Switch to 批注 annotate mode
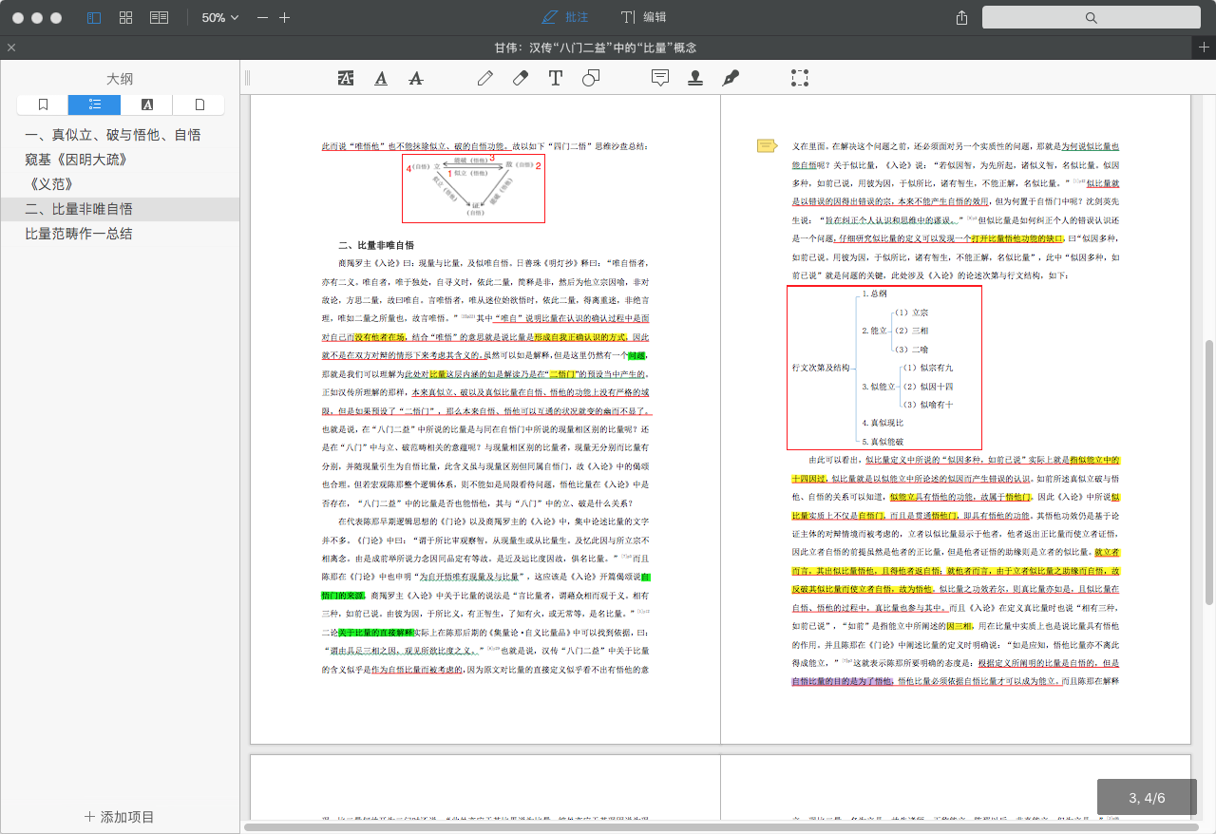 [565, 17]
